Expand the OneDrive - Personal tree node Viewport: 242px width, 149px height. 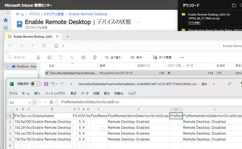click(8, 66)
